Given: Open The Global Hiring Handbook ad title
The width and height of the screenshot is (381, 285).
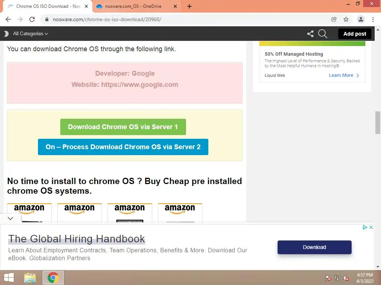Looking at the screenshot, I should click(77, 239).
